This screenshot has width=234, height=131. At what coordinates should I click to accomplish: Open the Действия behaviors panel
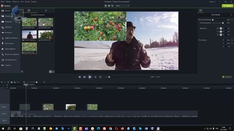[7, 27]
